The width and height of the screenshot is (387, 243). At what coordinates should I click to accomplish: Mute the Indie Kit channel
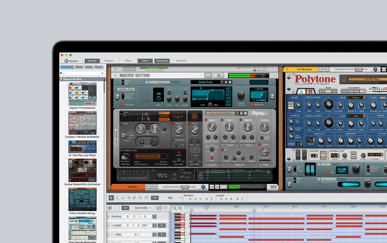[149, 187]
